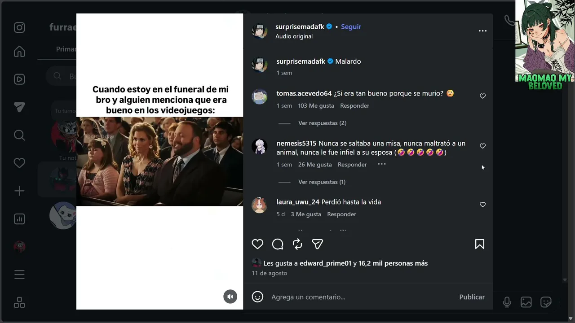Expand Ver respuestas (1) replies
This screenshot has height=323, width=575.
coord(322,182)
